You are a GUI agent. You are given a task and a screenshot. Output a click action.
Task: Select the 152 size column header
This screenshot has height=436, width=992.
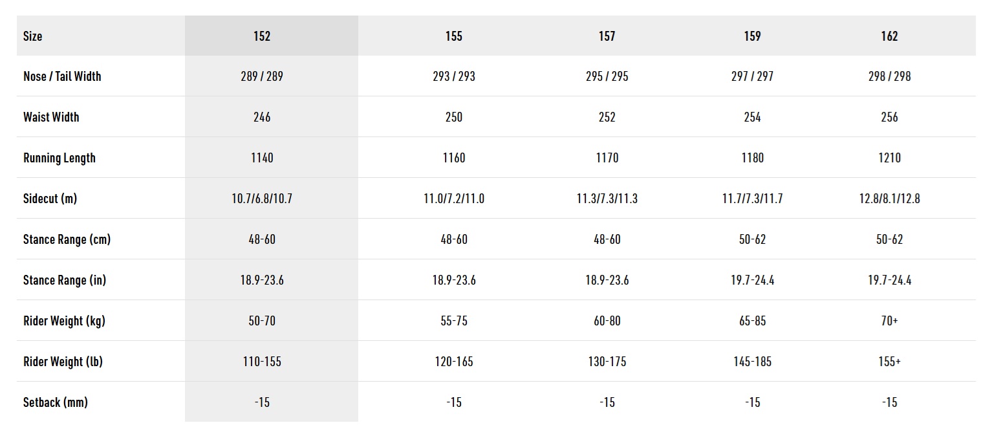[262, 36]
